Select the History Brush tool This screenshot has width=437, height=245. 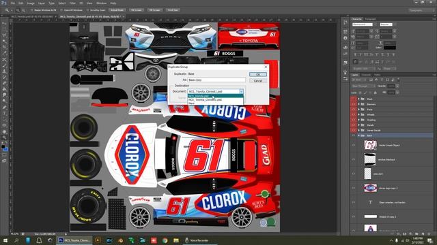pos(4,77)
